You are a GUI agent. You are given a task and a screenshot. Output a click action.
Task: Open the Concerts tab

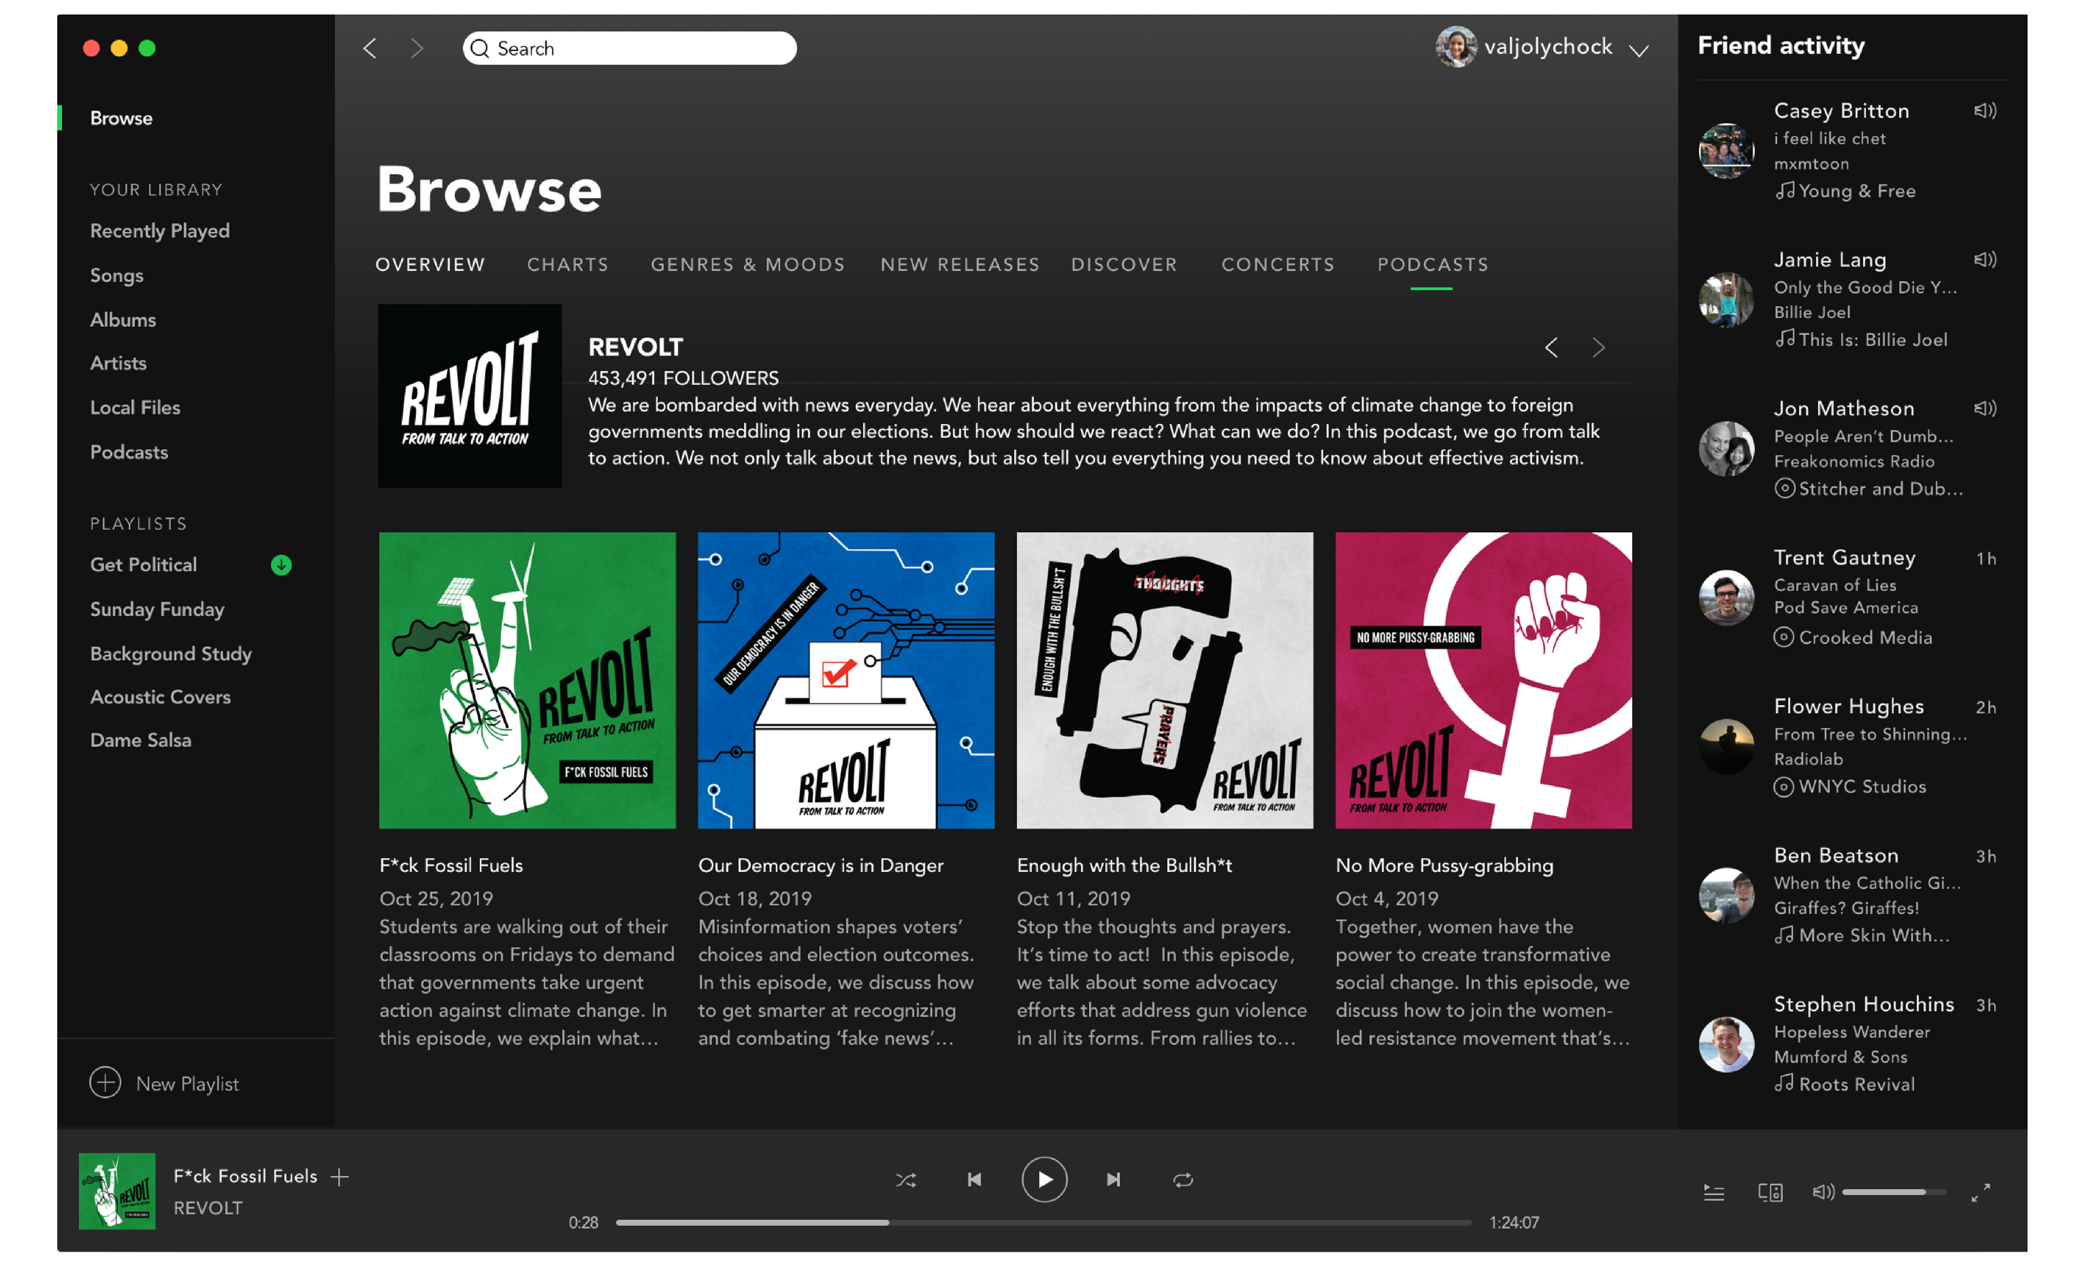pos(1278,265)
